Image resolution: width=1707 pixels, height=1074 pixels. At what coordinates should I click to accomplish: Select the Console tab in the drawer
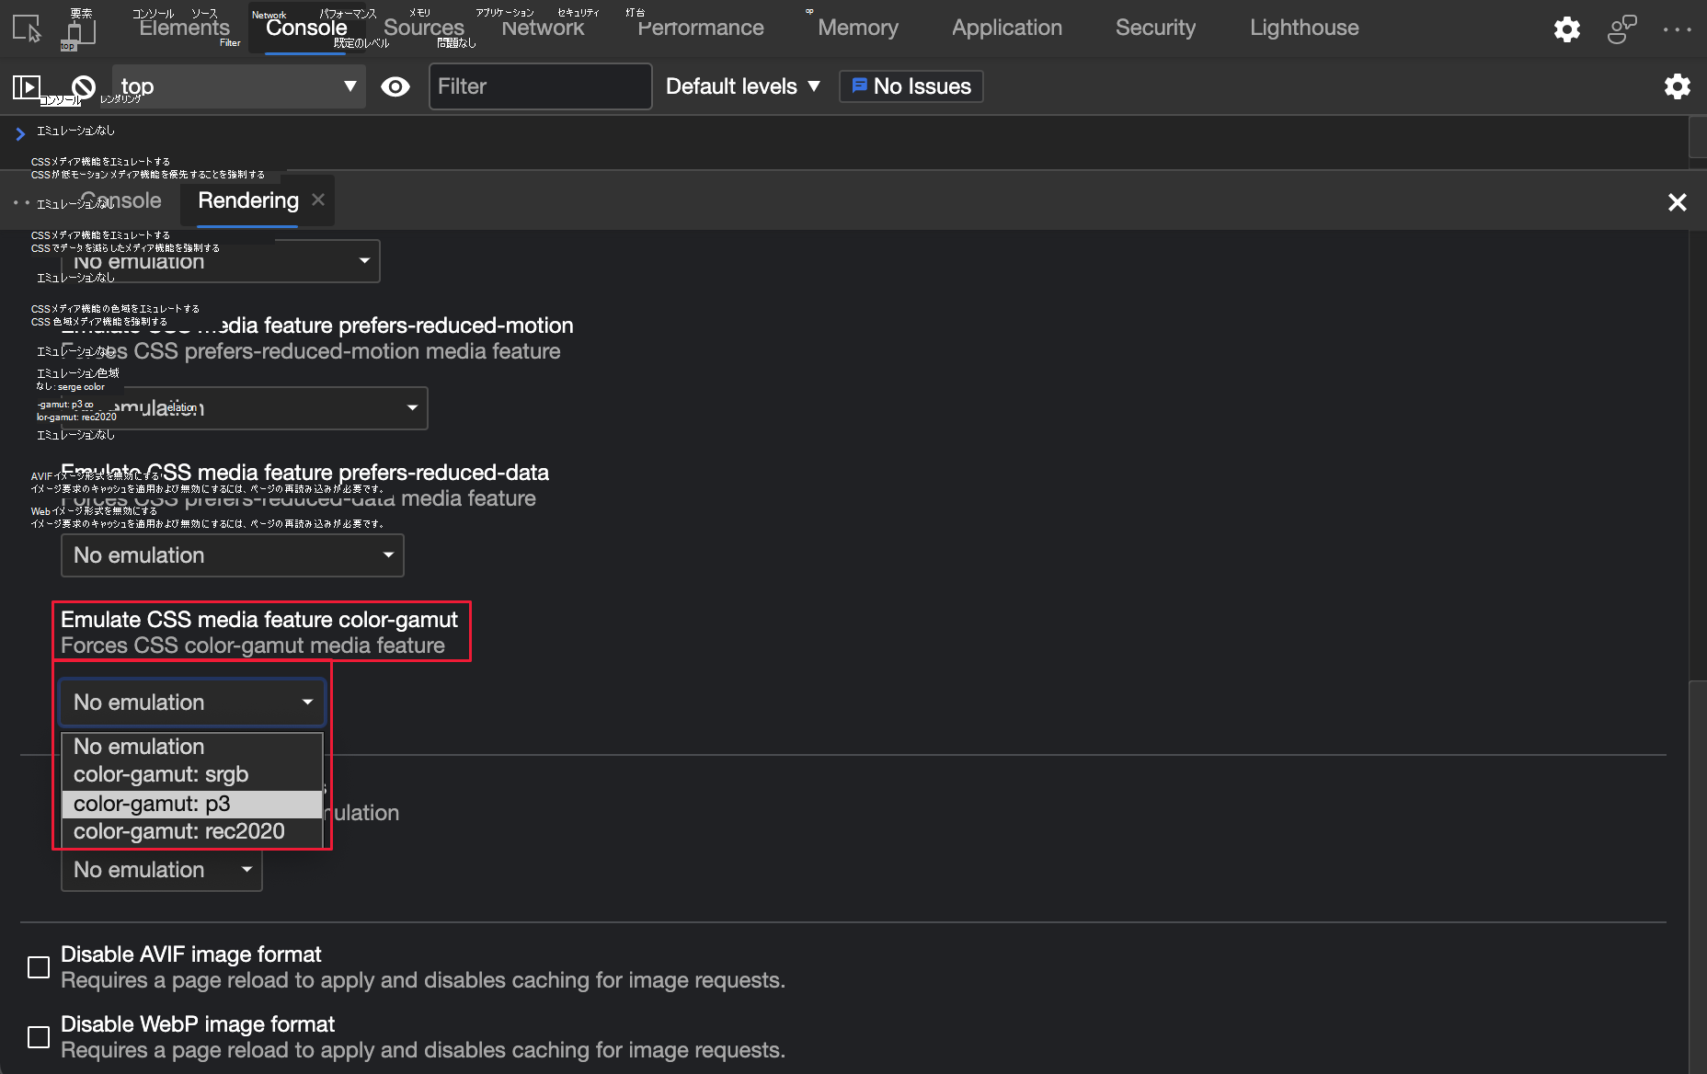pyautogui.click(x=120, y=200)
